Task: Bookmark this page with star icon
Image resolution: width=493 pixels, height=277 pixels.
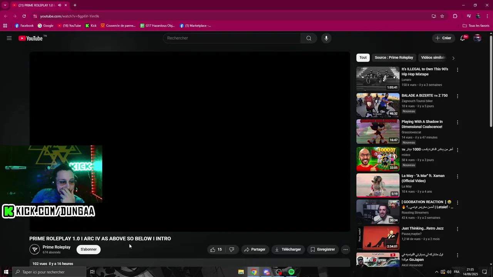Action: click(442, 16)
